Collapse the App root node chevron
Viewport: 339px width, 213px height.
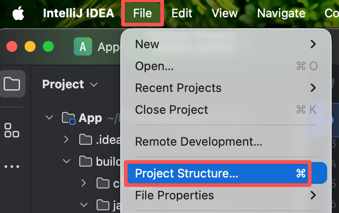pos(49,118)
